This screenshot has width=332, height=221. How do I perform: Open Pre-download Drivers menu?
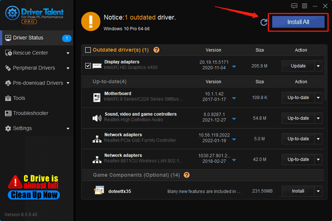tap(37, 83)
